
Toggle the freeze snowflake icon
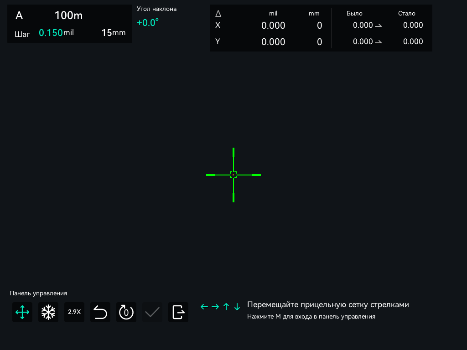tap(48, 312)
